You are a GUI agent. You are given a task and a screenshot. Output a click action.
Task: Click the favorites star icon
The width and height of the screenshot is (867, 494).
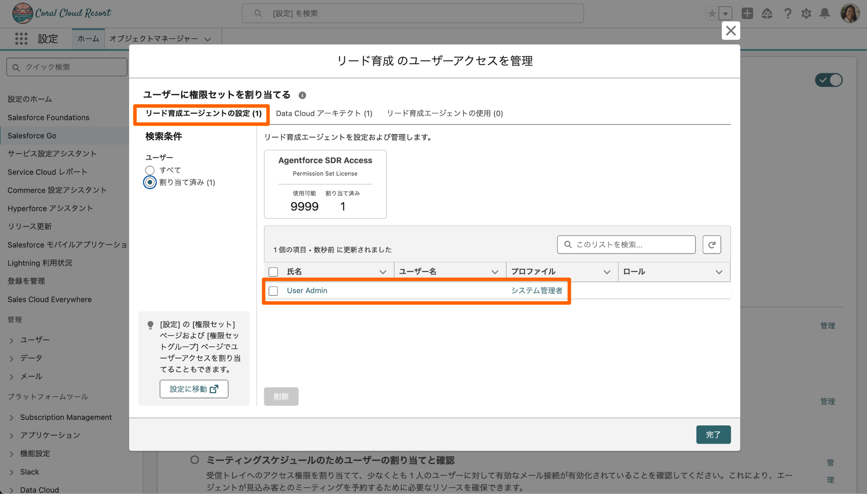712,14
